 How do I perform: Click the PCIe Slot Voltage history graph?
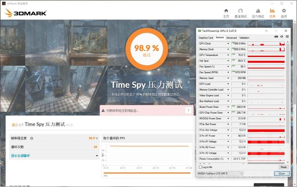pyautogui.click(x=266, y=130)
